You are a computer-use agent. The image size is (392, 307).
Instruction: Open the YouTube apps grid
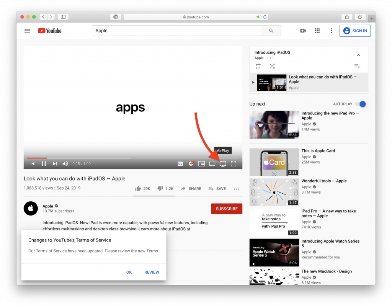pyautogui.click(x=317, y=31)
